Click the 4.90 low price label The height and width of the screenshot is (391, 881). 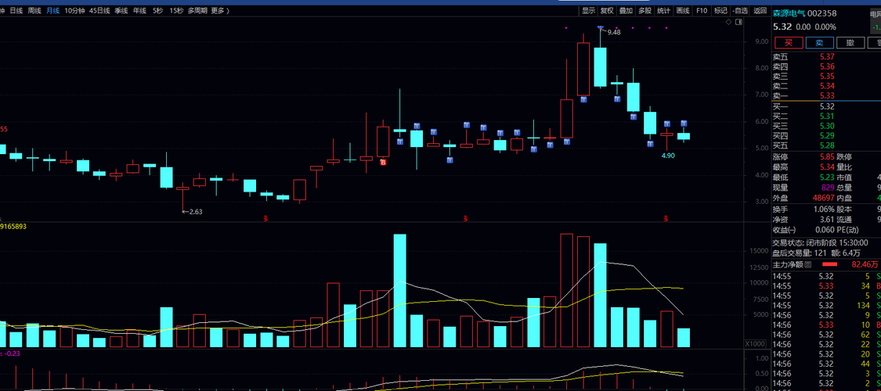click(668, 156)
